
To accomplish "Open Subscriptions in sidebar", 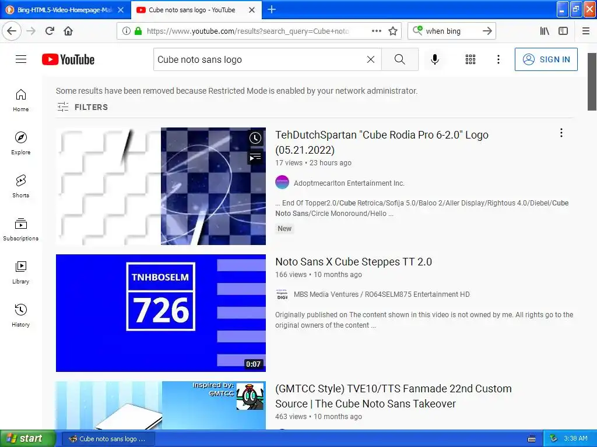I will coord(21,229).
